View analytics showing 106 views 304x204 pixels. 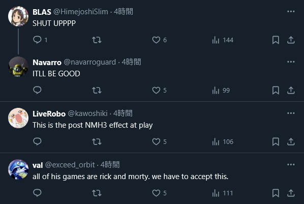click(223, 142)
